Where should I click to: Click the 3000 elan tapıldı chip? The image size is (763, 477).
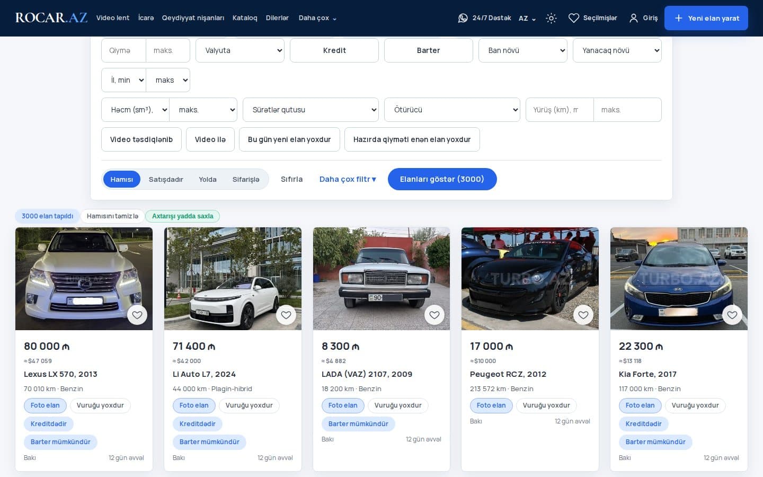tap(47, 216)
